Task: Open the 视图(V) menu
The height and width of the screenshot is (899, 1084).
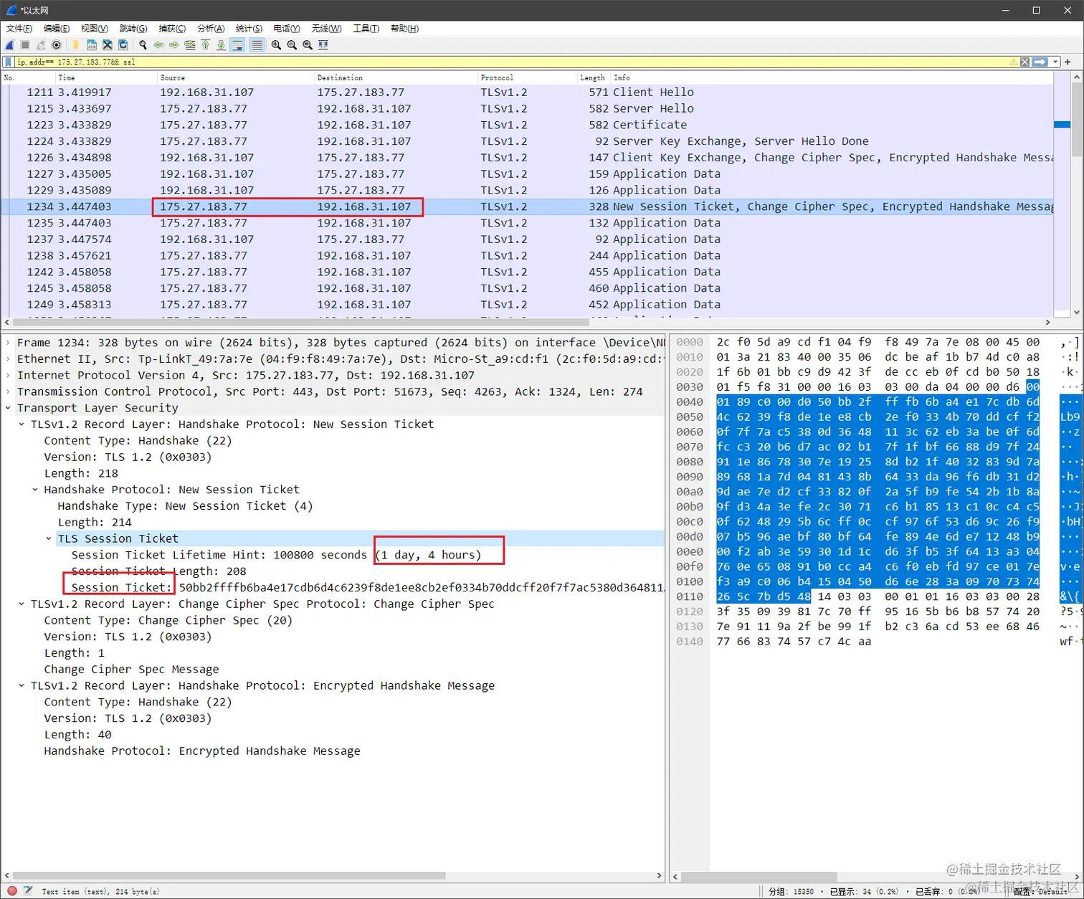Action: [x=95, y=29]
